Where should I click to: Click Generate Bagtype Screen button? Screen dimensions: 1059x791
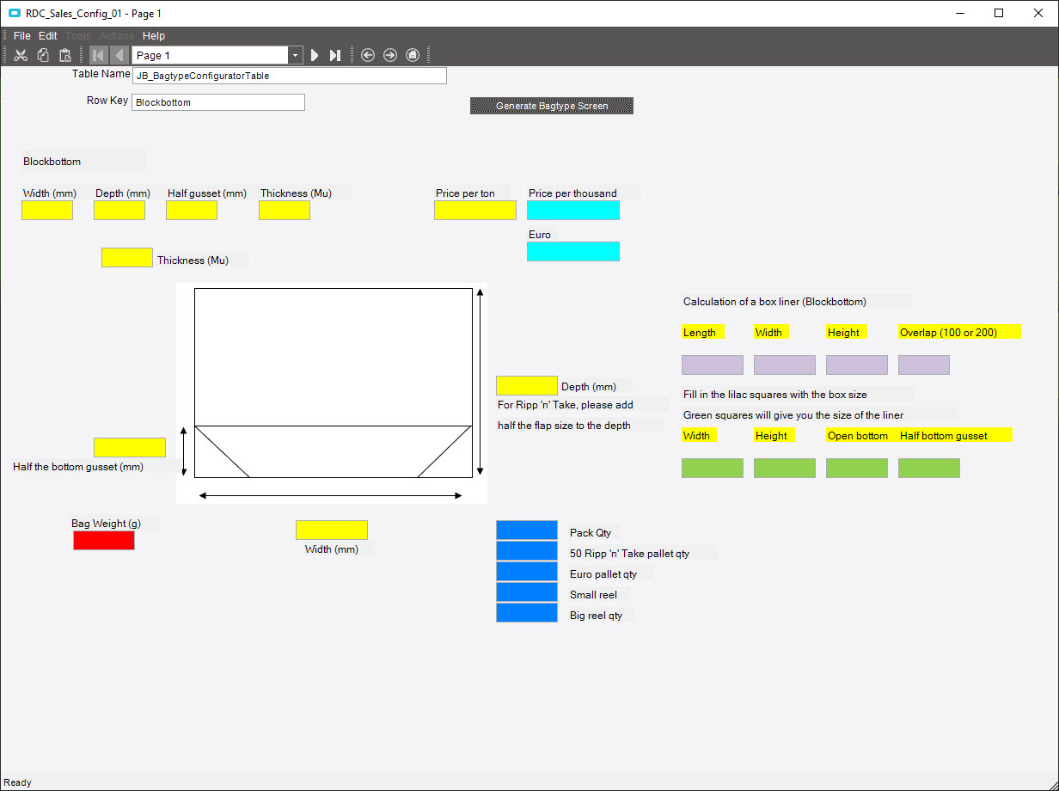tap(552, 106)
